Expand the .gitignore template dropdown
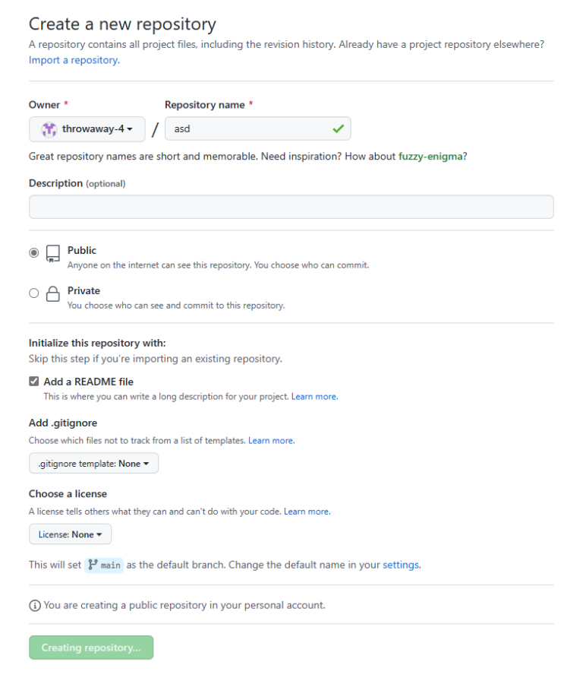The image size is (583, 678). (x=93, y=464)
